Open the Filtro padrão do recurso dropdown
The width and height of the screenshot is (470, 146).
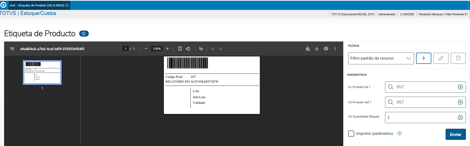[381, 58]
